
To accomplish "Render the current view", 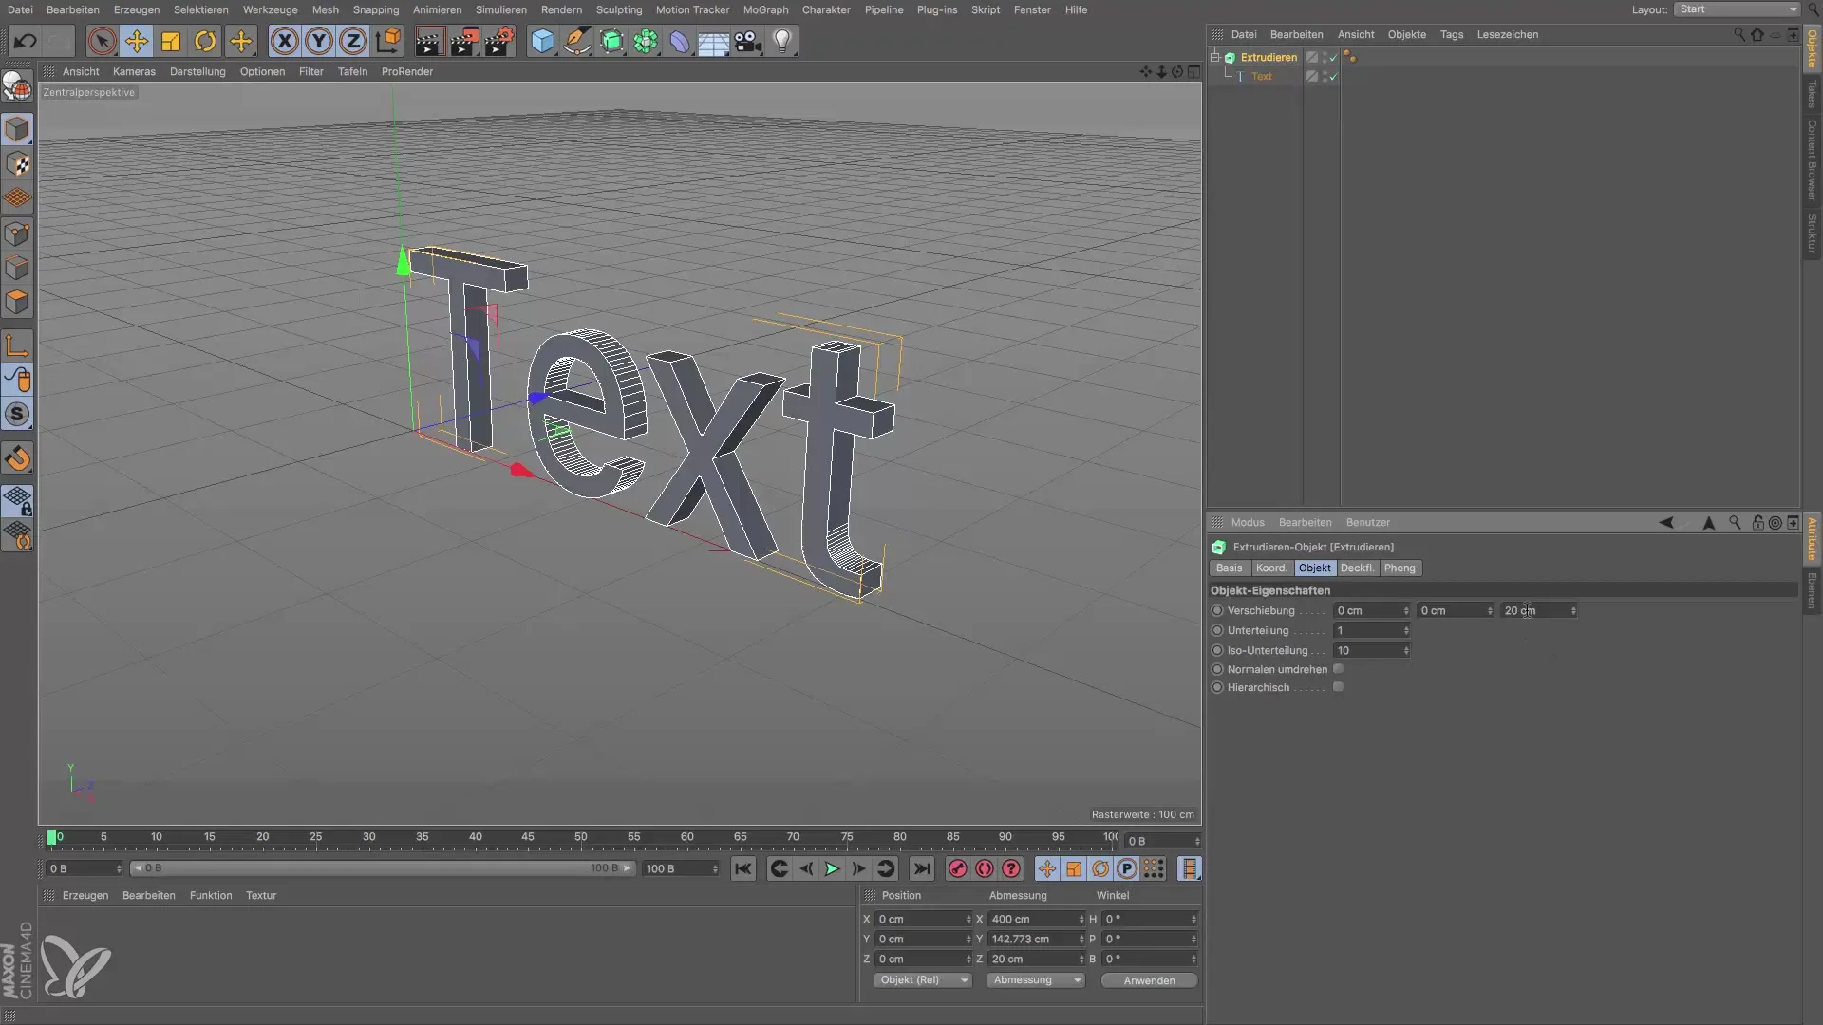I will [429, 42].
